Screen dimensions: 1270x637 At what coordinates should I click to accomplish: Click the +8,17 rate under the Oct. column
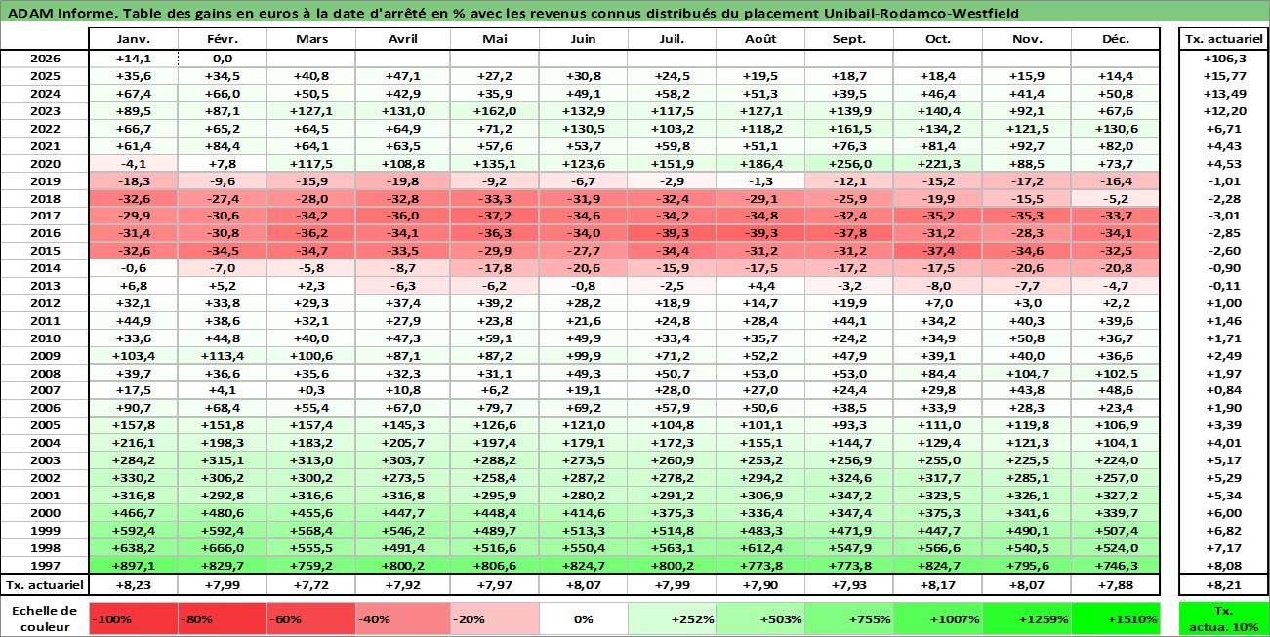coord(937,585)
